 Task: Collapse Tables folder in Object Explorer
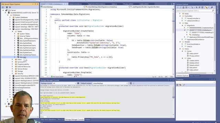12,31
